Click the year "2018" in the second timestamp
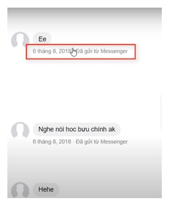 pyautogui.click(x=65, y=141)
